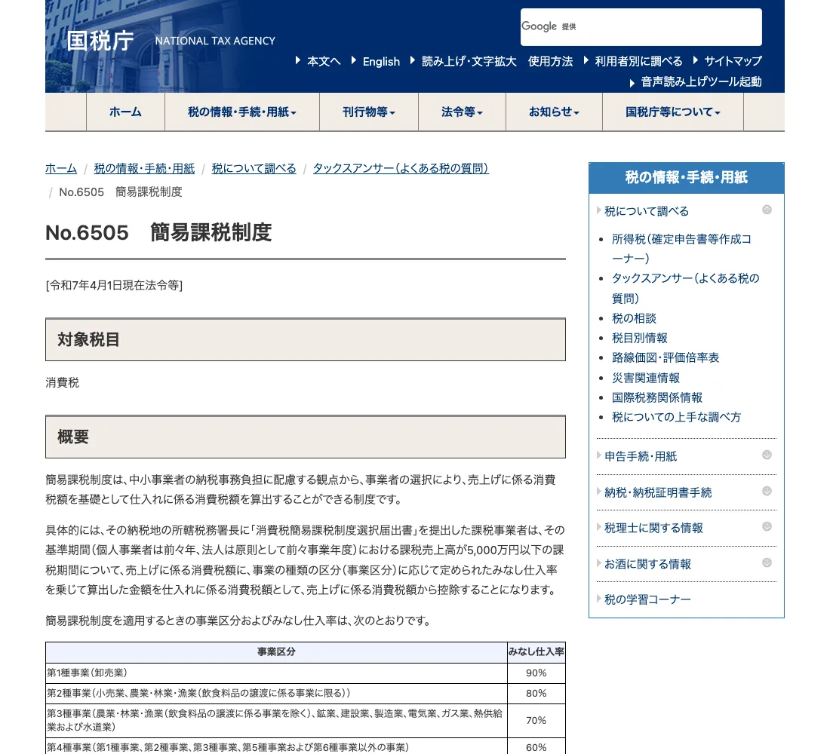830x754 pixels.
Task: Click the 税の情報・手続・用紙 breadcrumb link
Action: point(144,168)
